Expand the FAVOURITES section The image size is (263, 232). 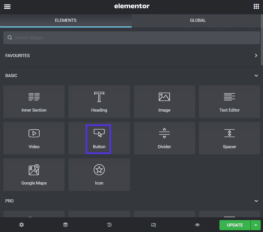click(x=256, y=55)
